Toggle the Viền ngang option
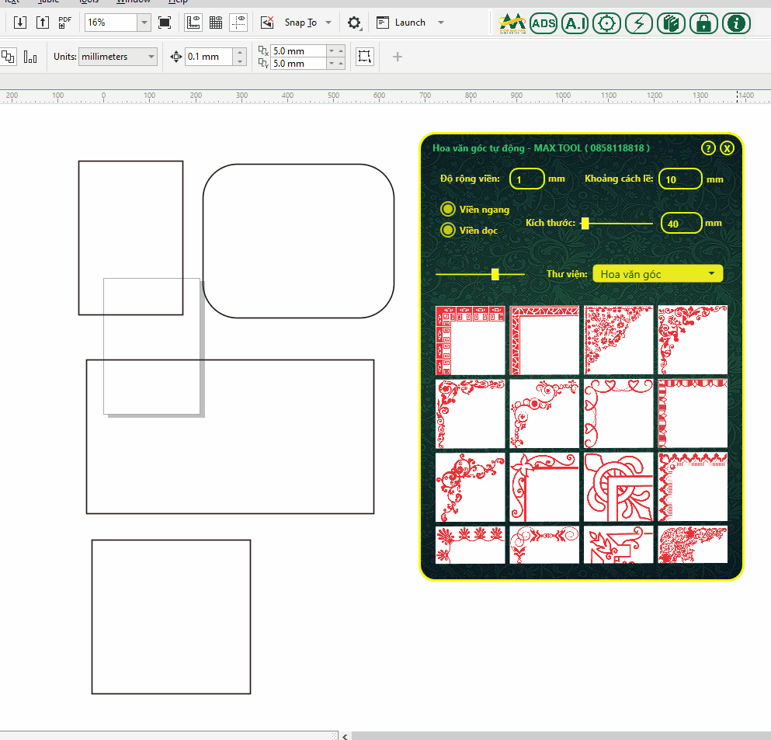 pyautogui.click(x=448, y=209)
